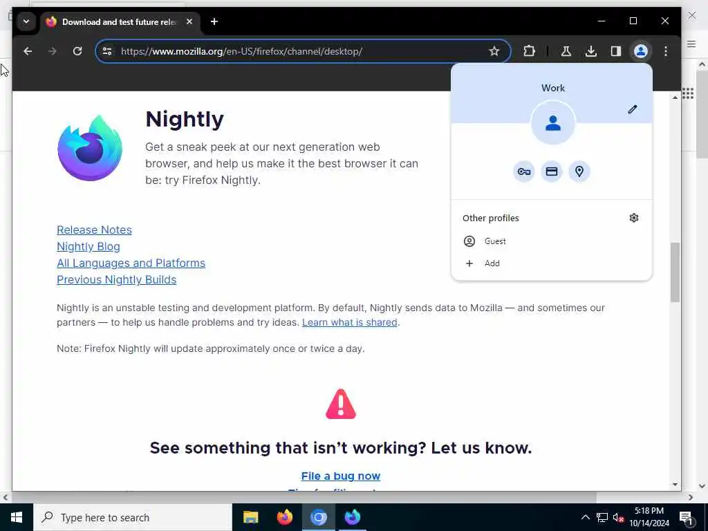Open hamburger menu in background window
708x531 pixels.
691,44
